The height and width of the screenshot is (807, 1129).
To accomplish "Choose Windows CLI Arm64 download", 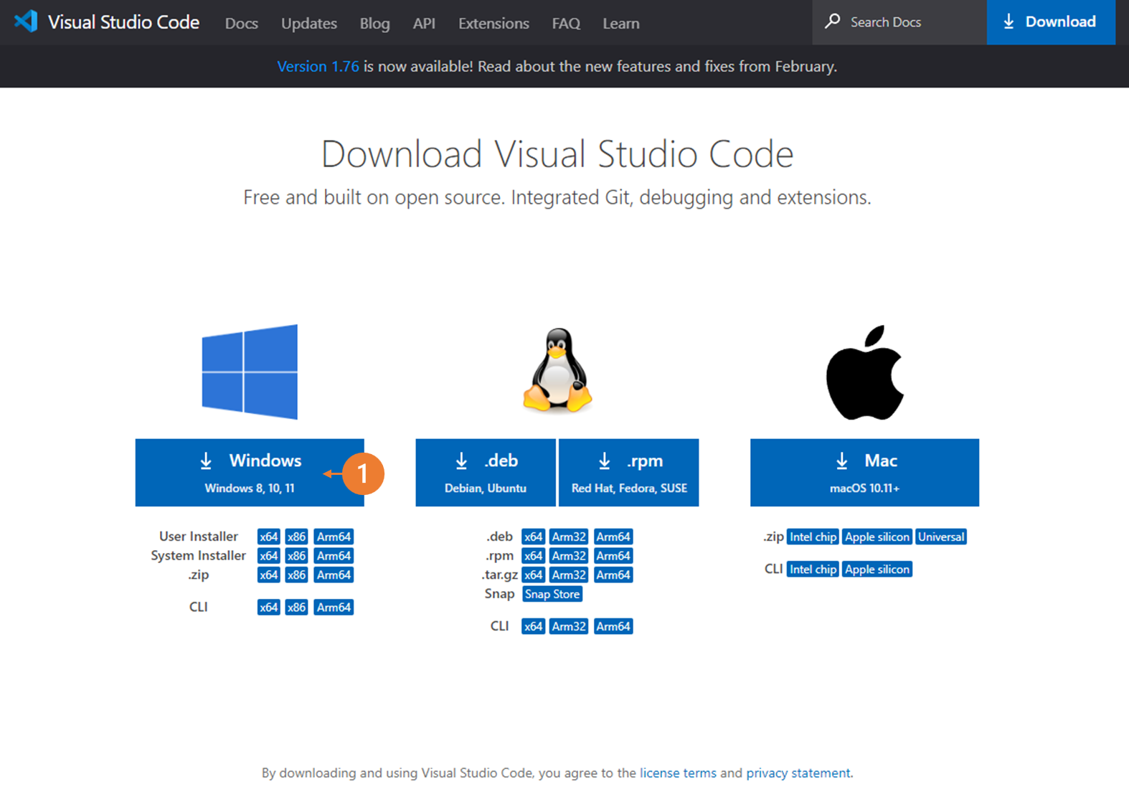I will [x=334, y=607].
